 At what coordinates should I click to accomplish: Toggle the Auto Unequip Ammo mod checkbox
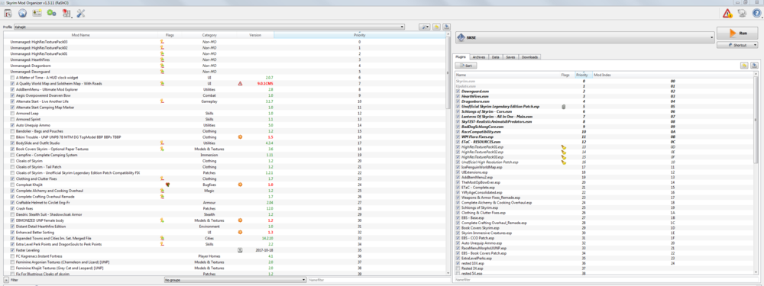pyautogui.click(x=12, y=125)
